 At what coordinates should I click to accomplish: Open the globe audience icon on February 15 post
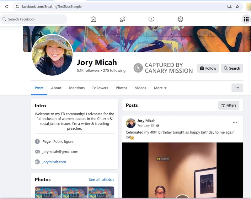point(158,126)
